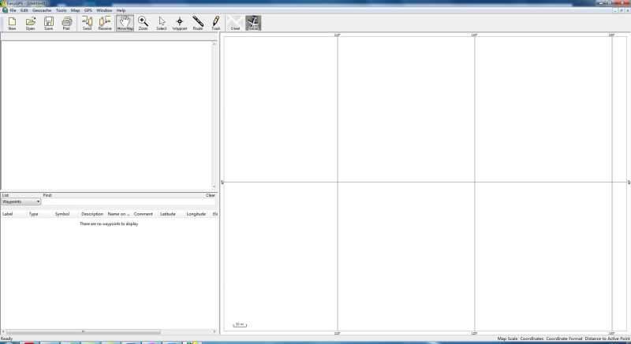Viewport: 631px width, 344px height.
Task: Sort by the Latitude column header
Action: pyautogui.click(x=168, y=213)
